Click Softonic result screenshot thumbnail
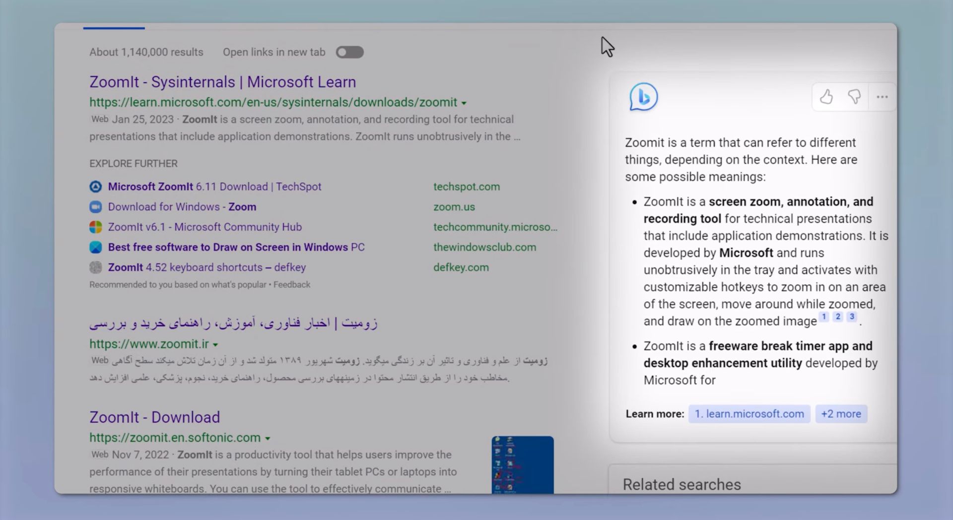This screenshot has width=953, height=520. tap(523, 465)
